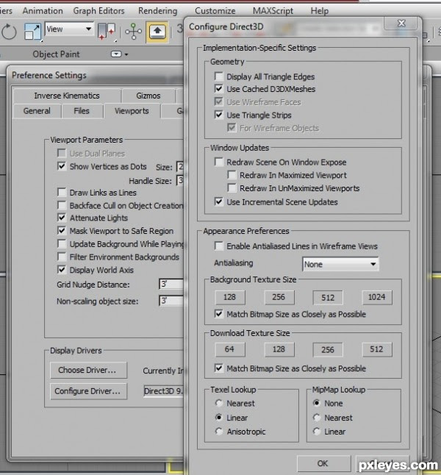
Task: Set Background Texture Size to 128
Action: pos(229,297)
